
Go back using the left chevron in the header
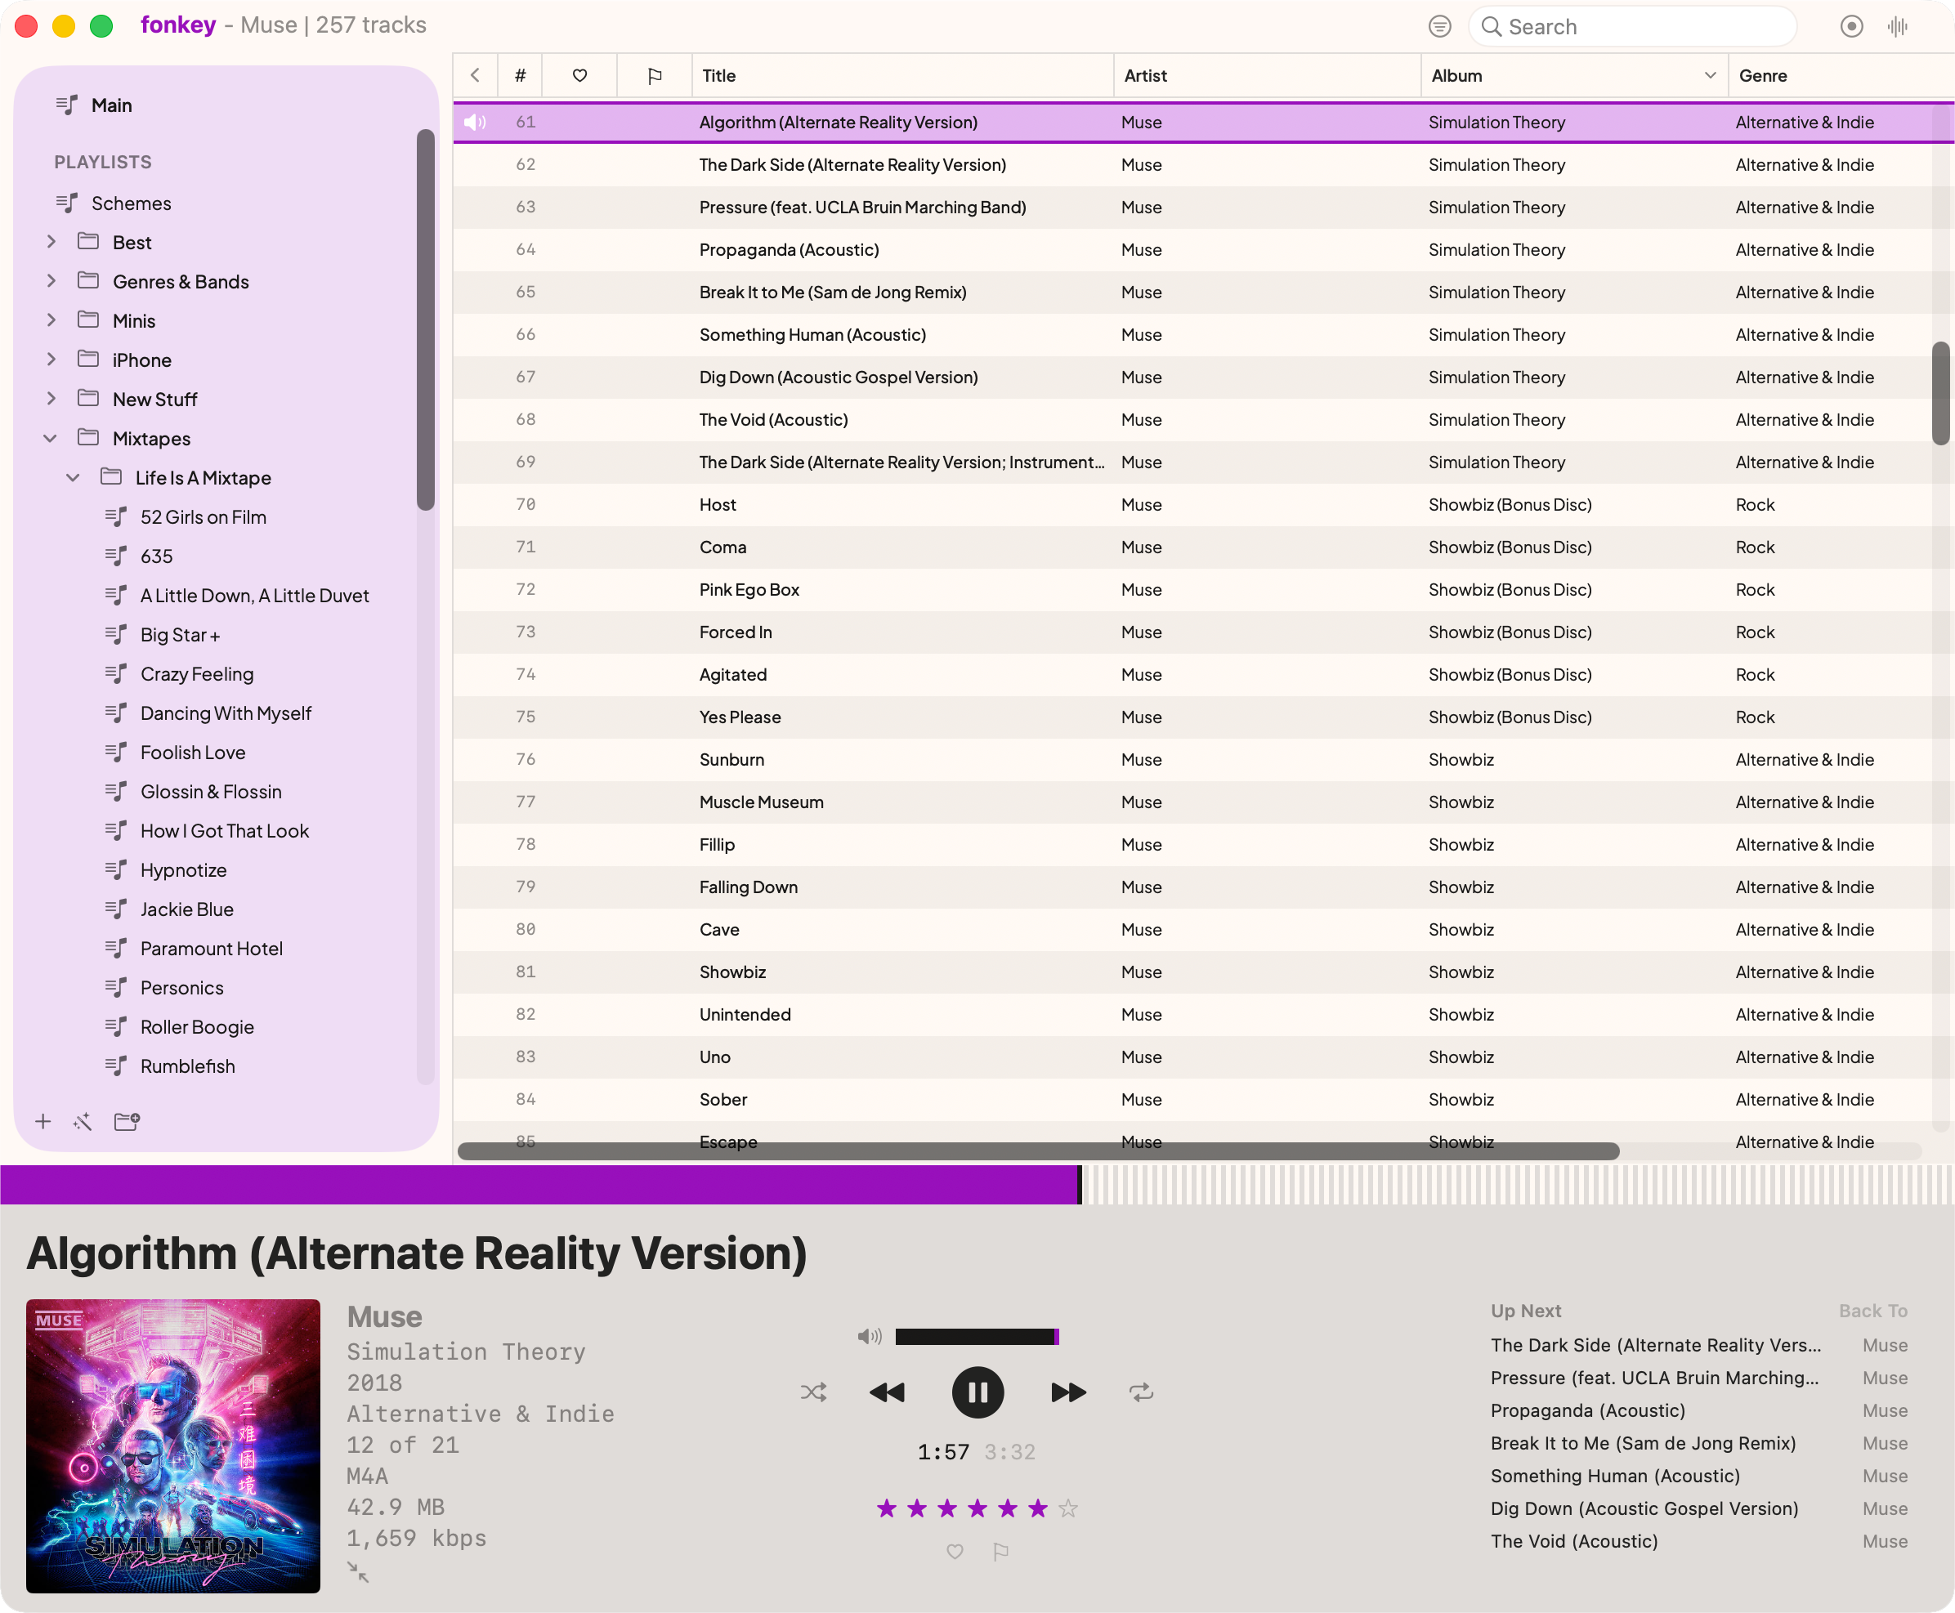475,75
